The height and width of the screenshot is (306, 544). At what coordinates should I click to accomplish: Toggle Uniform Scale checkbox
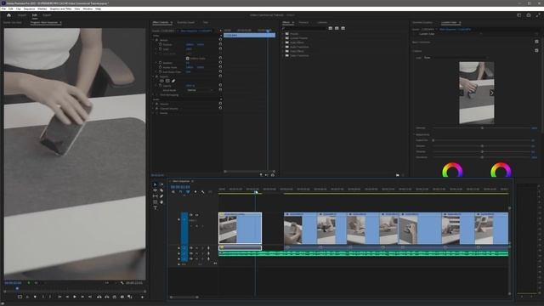click(188, 59)
